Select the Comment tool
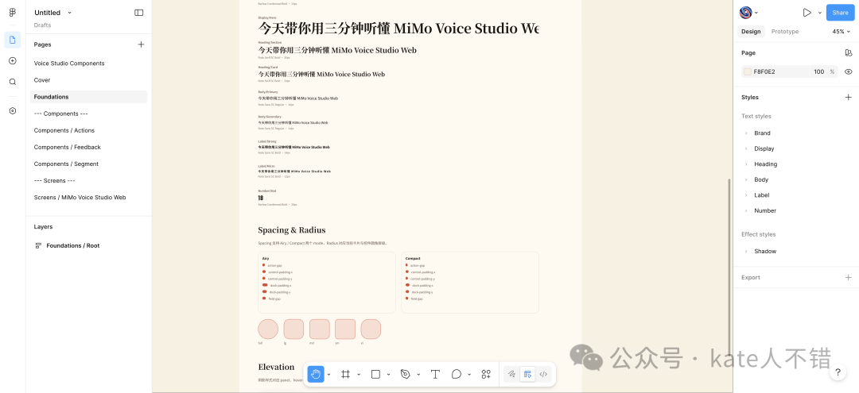Image resolution: width=859 pixels, height=393 pixels. (457, 374)
